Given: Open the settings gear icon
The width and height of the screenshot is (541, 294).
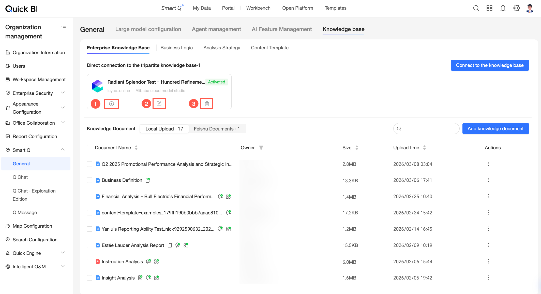Looking at the screenshot, I should pyautogui.click(x=516, y=8).
